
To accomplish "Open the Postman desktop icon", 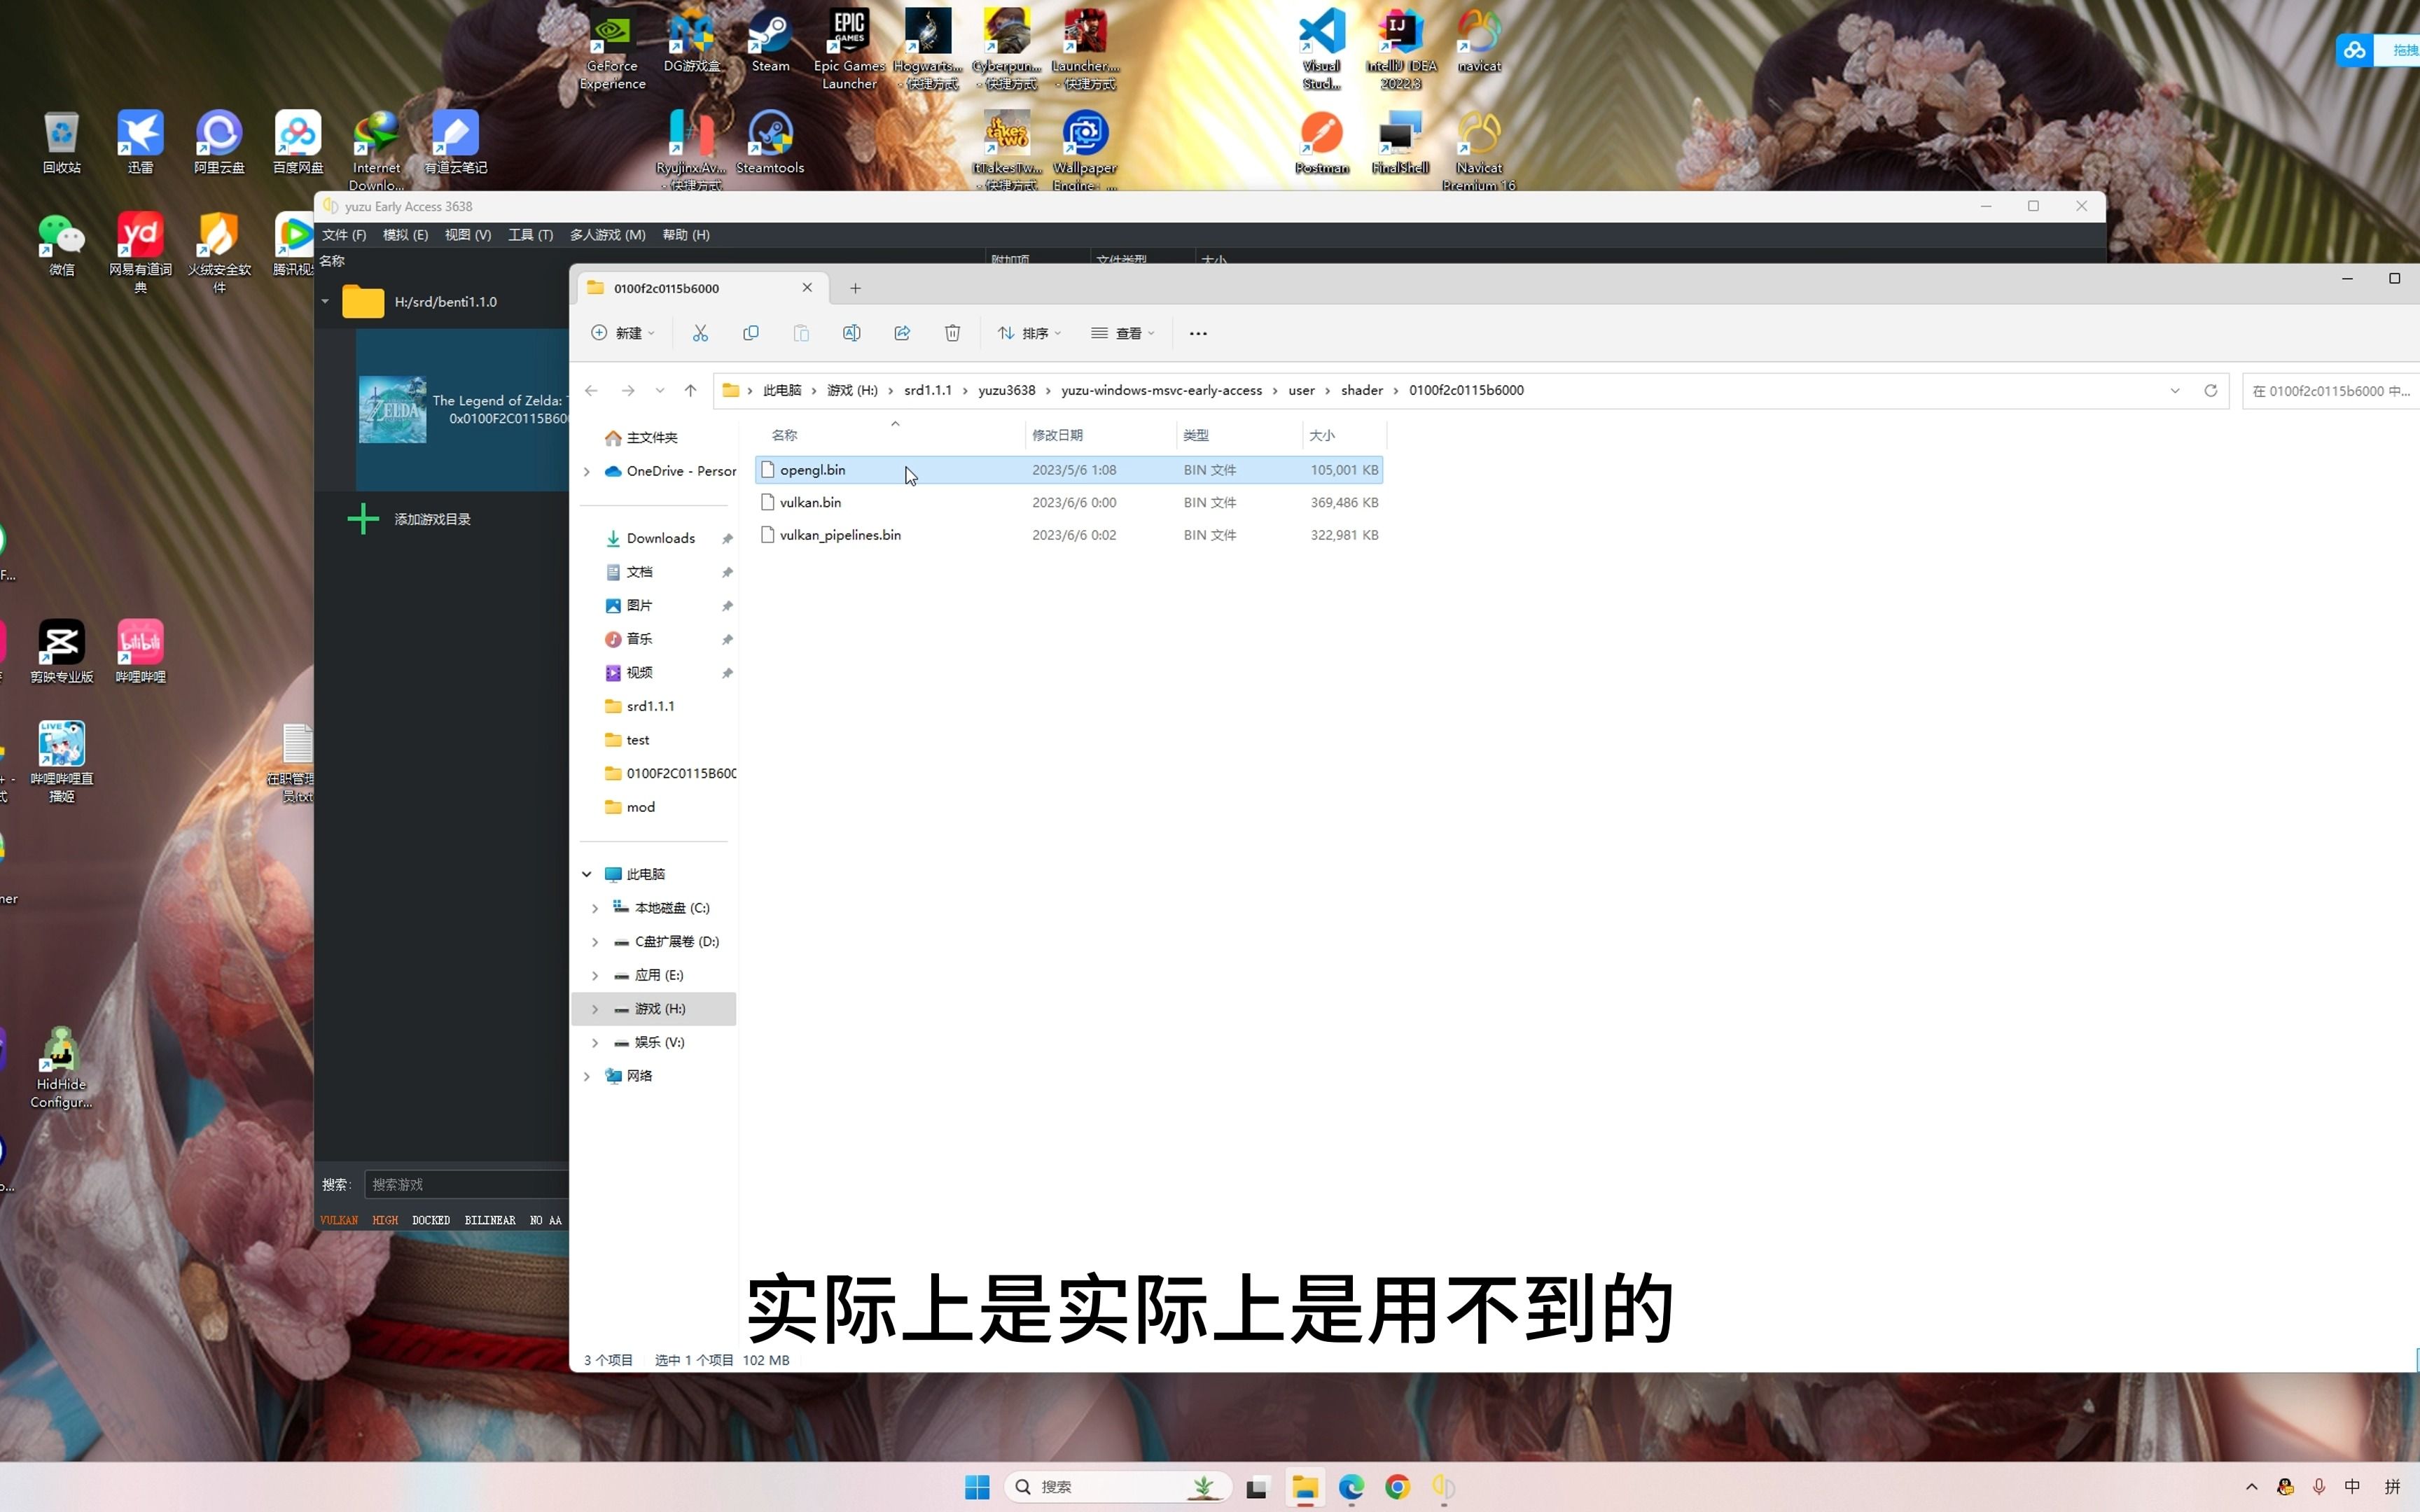I will point(1322,142).
